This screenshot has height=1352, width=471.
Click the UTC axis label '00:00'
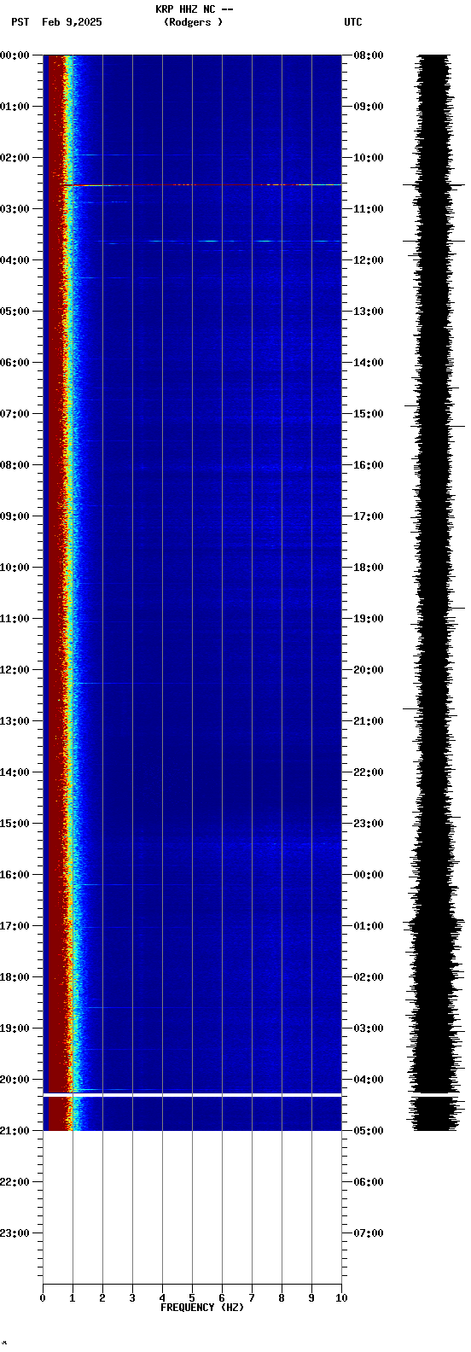(369, 875)
